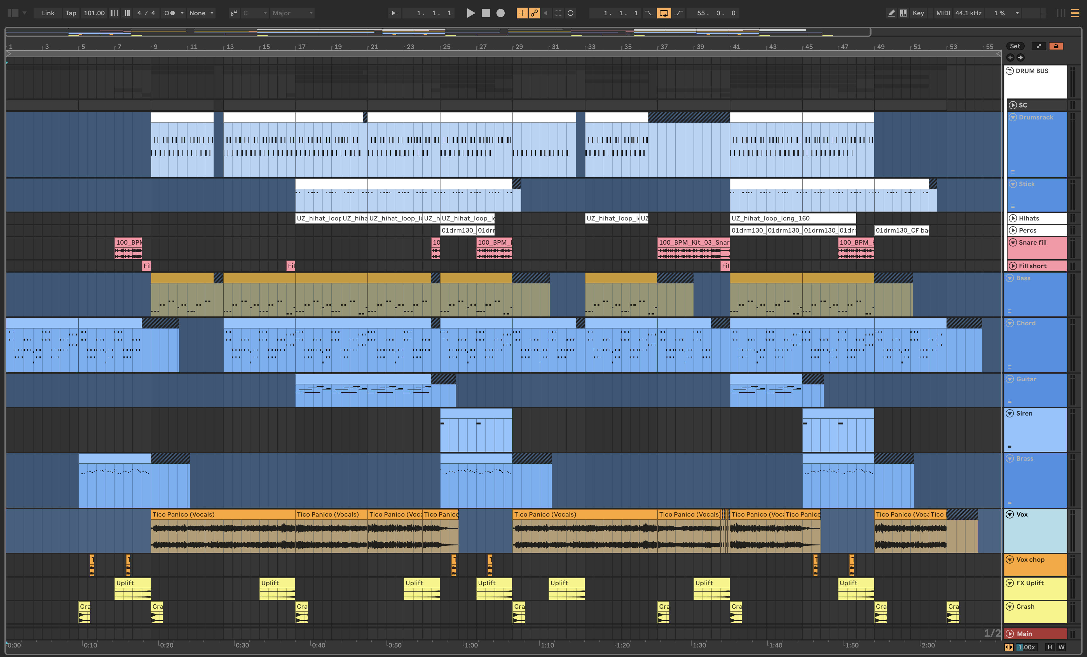This screenshot has height=657, width=1087.
Task: Switch on MIDI Map Mode
Action: click(x=943, y=13)
